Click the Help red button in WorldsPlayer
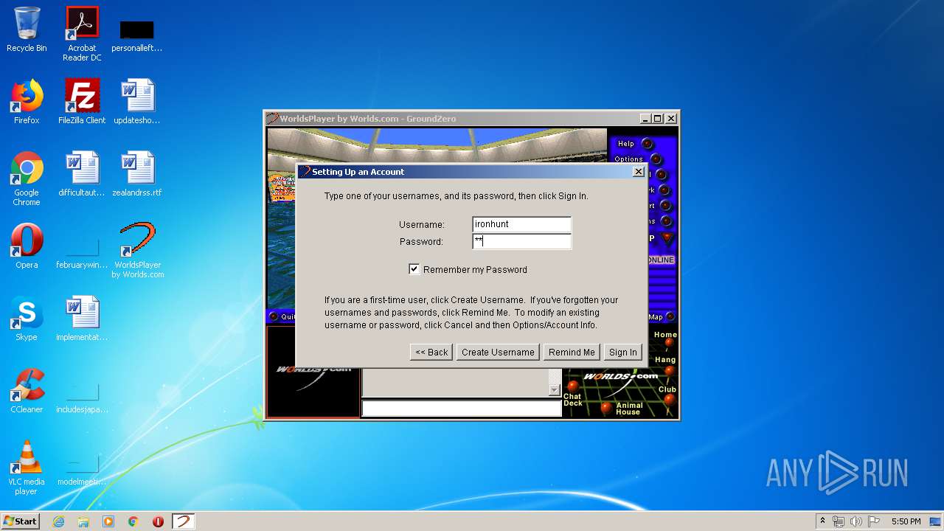 [x=647, y=144]
